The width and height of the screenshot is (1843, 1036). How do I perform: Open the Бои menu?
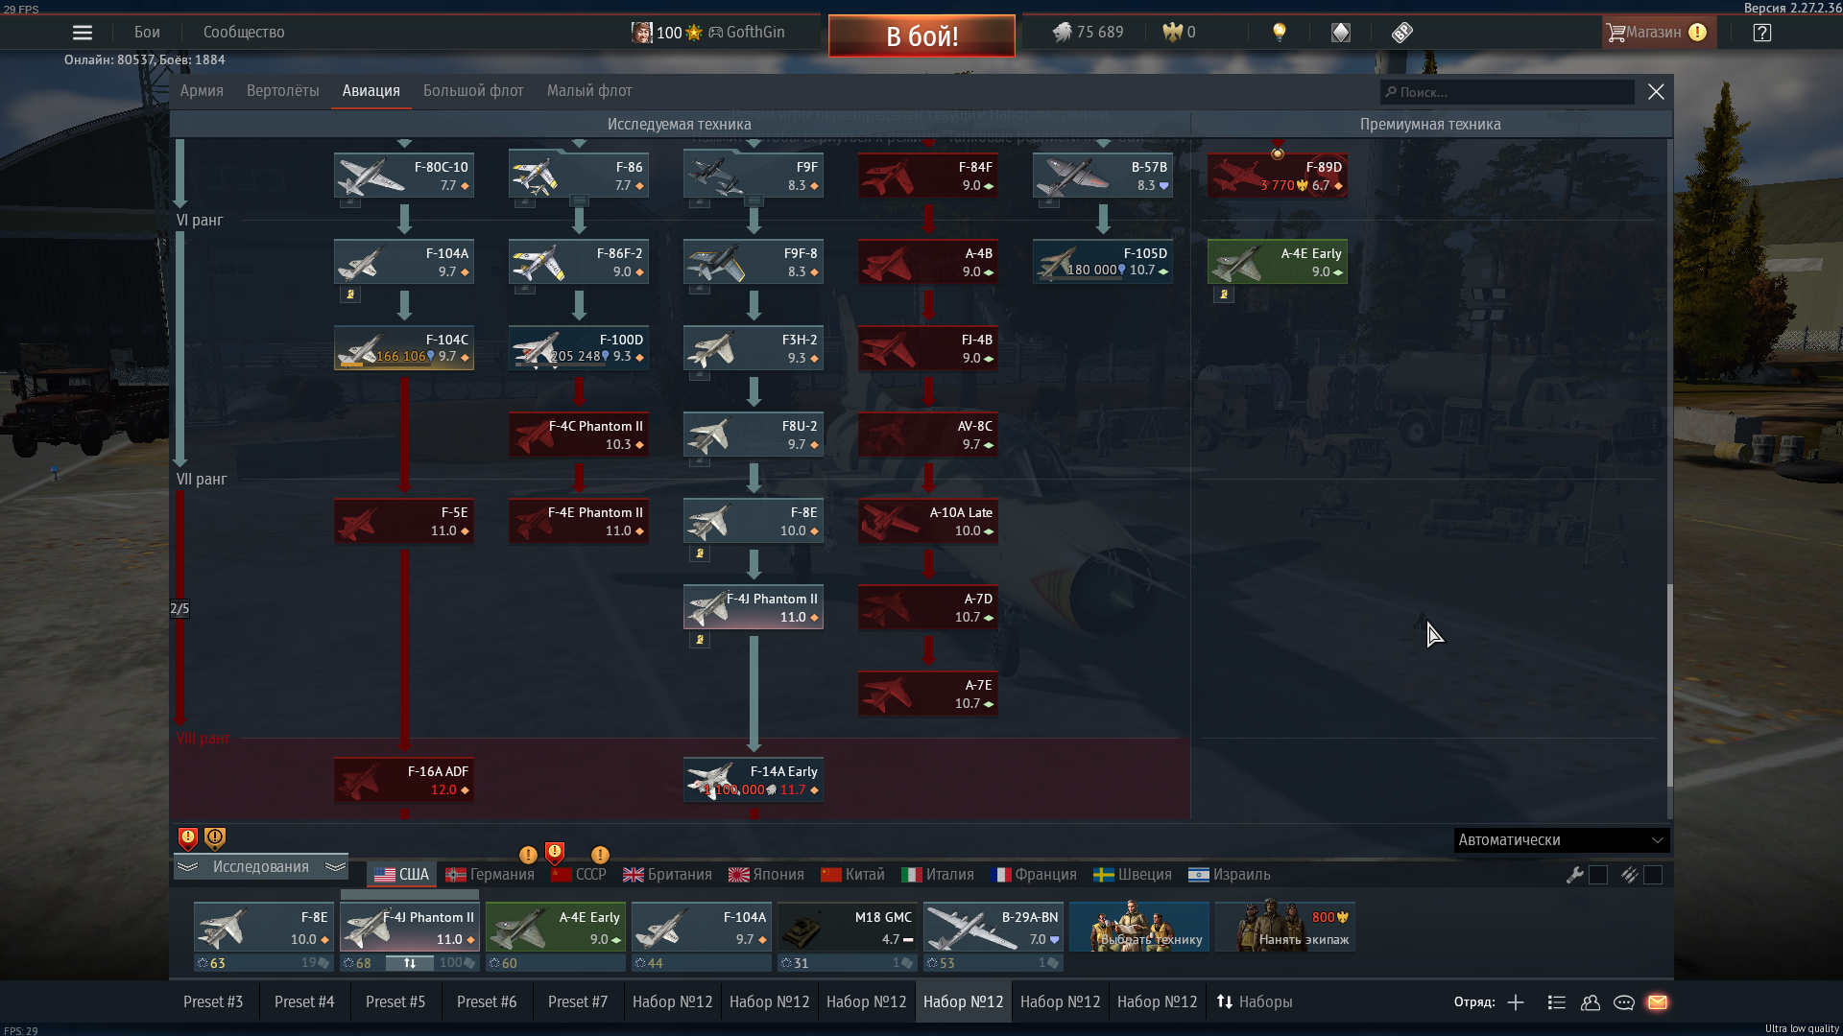(147, 33)
